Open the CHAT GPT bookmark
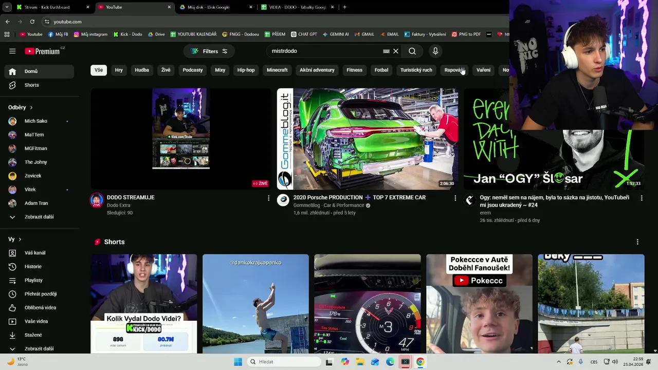Viewport: 658px width, 370px height. 304,34
